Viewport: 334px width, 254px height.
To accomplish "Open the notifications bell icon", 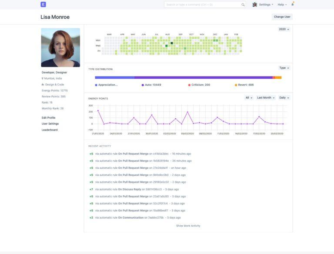I will 293,4.
